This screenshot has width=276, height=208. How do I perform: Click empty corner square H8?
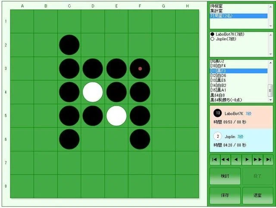(x=187, y=186)
